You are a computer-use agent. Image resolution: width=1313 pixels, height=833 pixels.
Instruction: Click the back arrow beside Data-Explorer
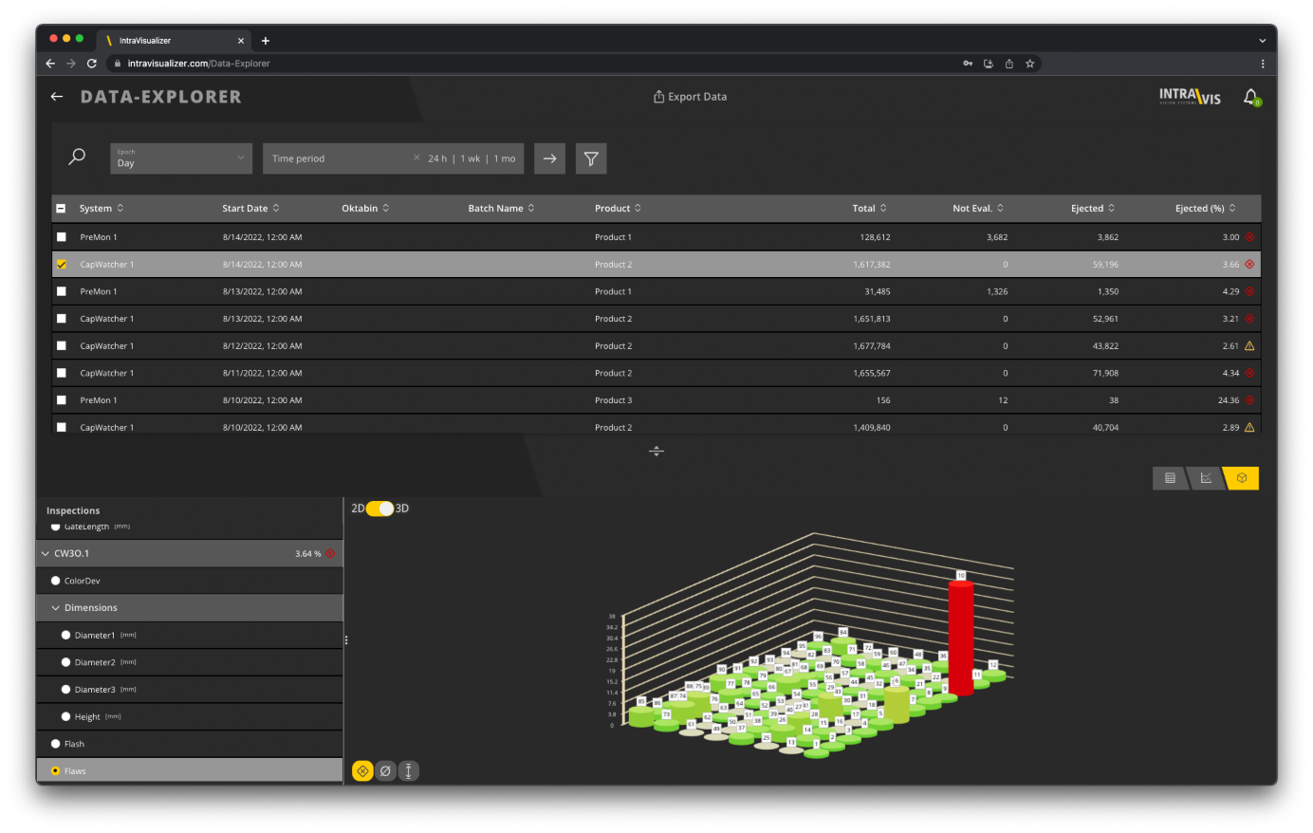point(57,97)
